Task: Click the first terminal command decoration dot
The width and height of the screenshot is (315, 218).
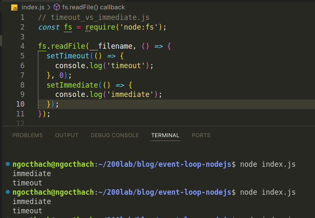Action: click(x=8, y=164)
